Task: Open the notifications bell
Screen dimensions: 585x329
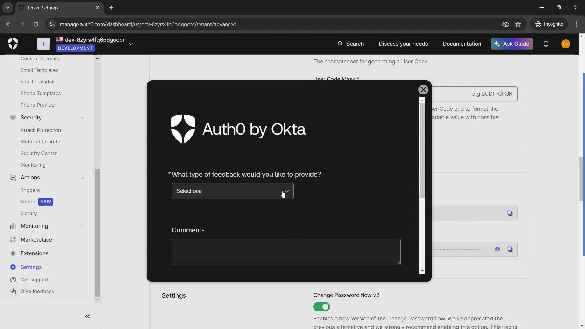Action: coord(546,44)
